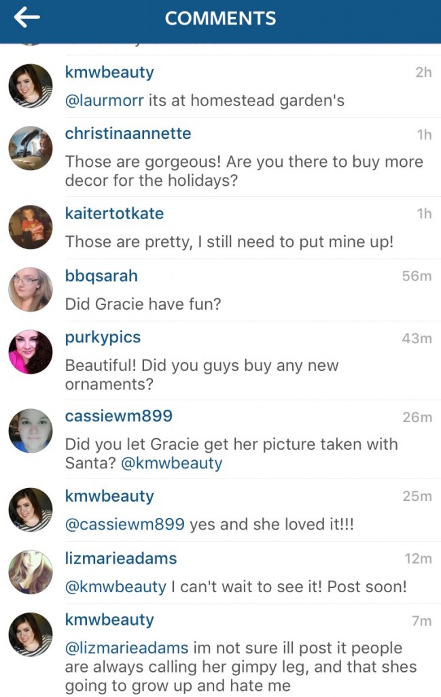The image size is (441, 697).
Task: Open cassiewm899's avatar
Action: pyautogui.click(x=31, y=431)
